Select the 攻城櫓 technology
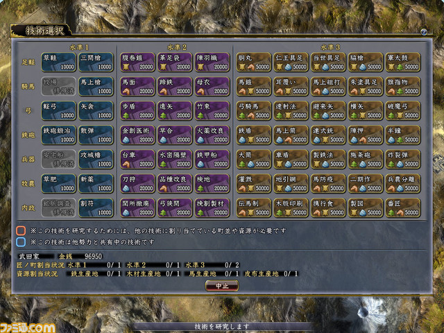This screenshot has width=444, height=333. [x=96, y=160]
